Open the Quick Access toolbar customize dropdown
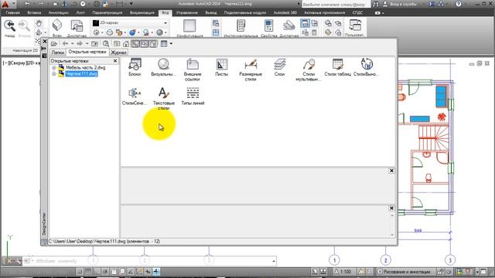Image resolution: width=495 pixels, height=278 pixels. point(131,4)
